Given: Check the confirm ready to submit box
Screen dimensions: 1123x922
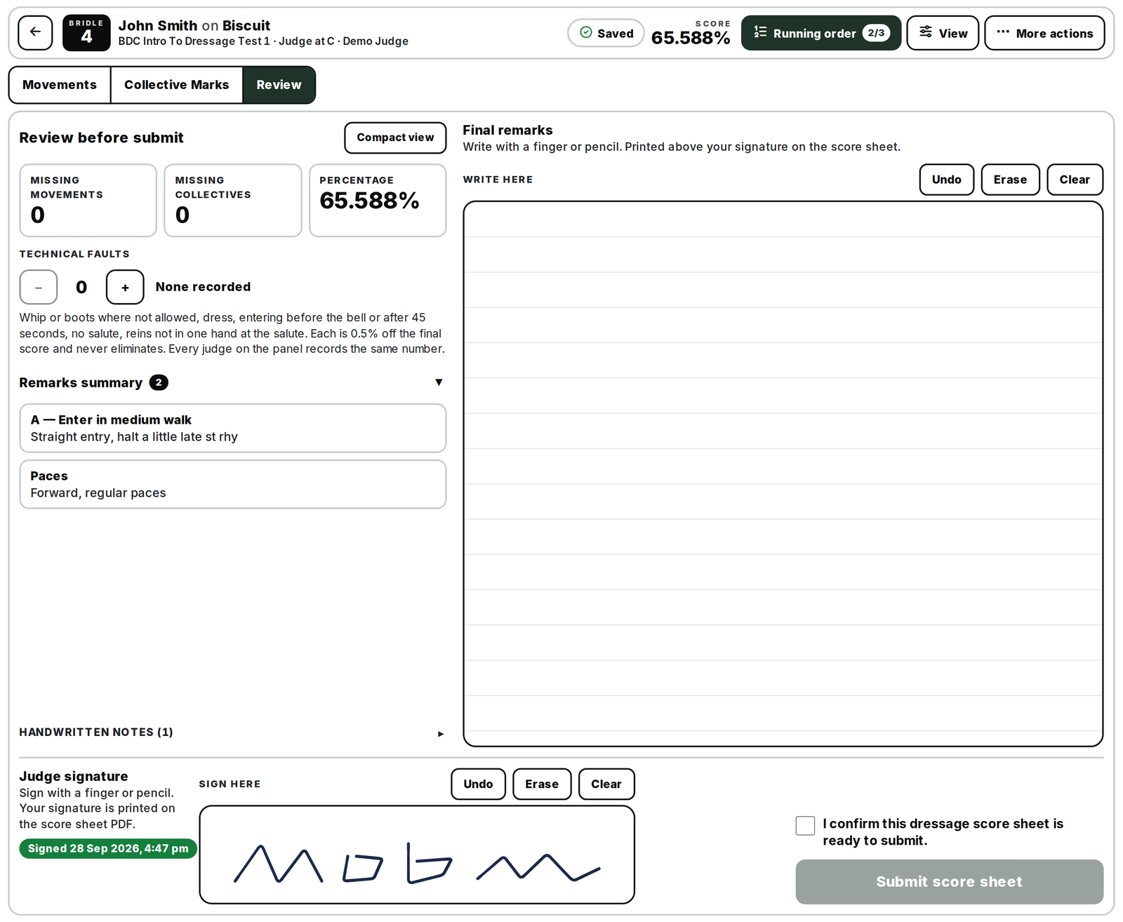Looking at the screenshot, I should click(x=805, y=826).
